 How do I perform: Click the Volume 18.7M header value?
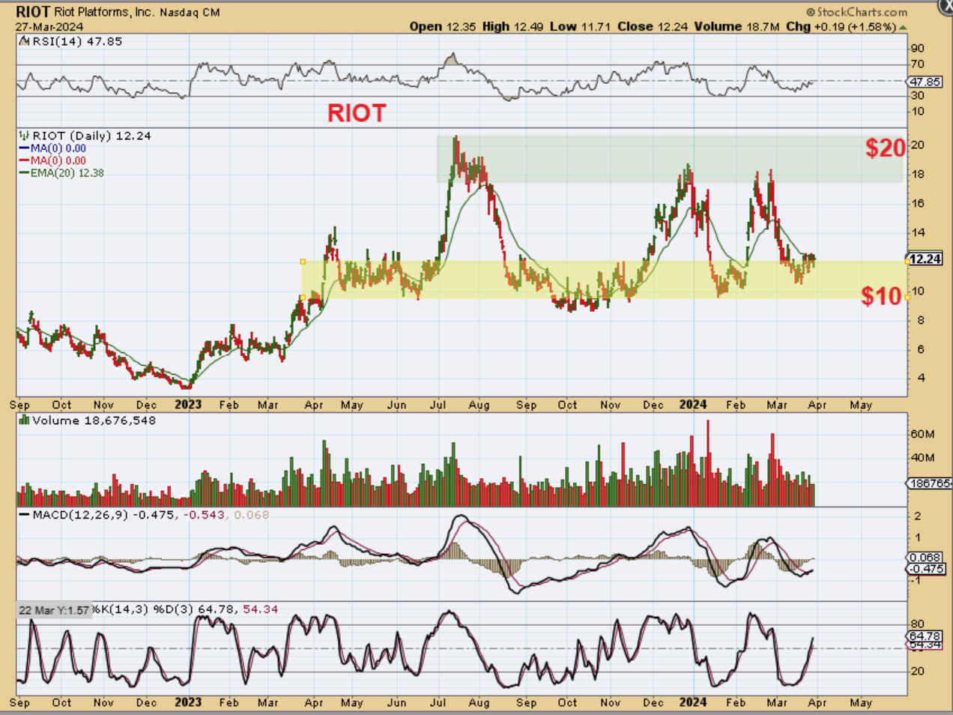click(737, 27)
